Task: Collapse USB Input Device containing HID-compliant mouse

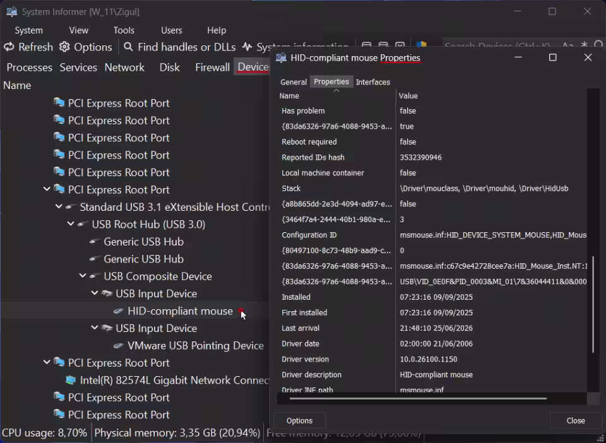Action: pos(95,293)
